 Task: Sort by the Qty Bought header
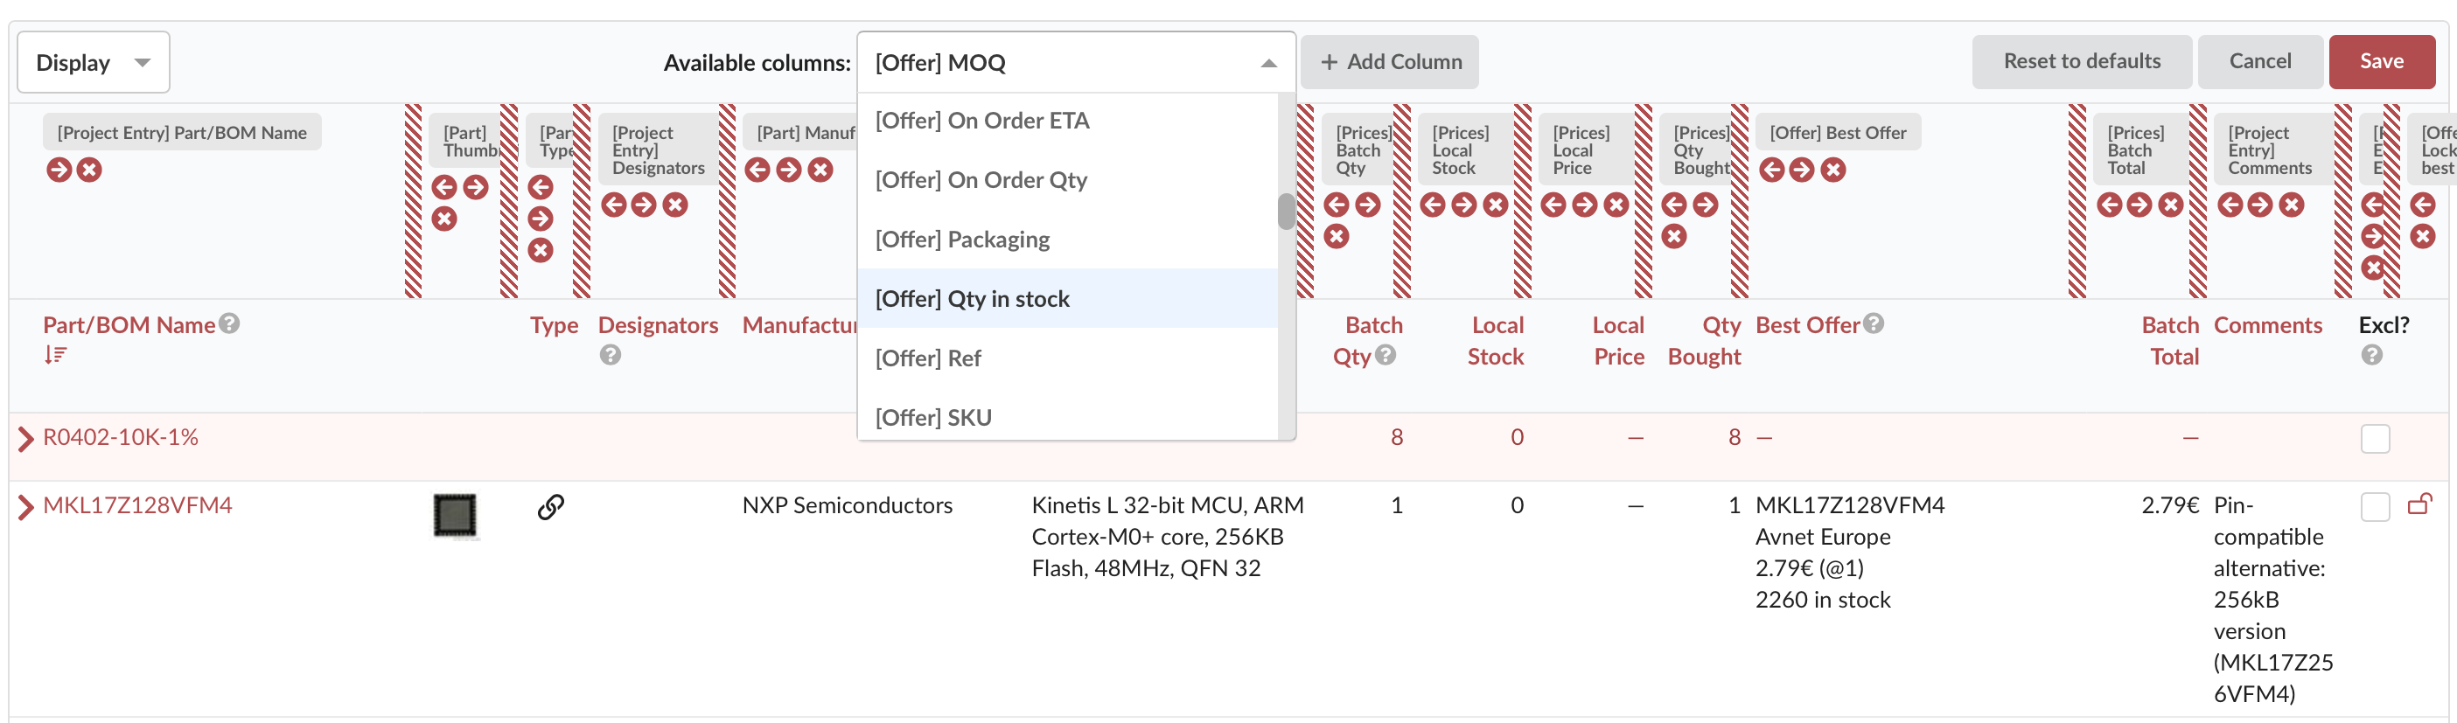tap(1705, 340)
